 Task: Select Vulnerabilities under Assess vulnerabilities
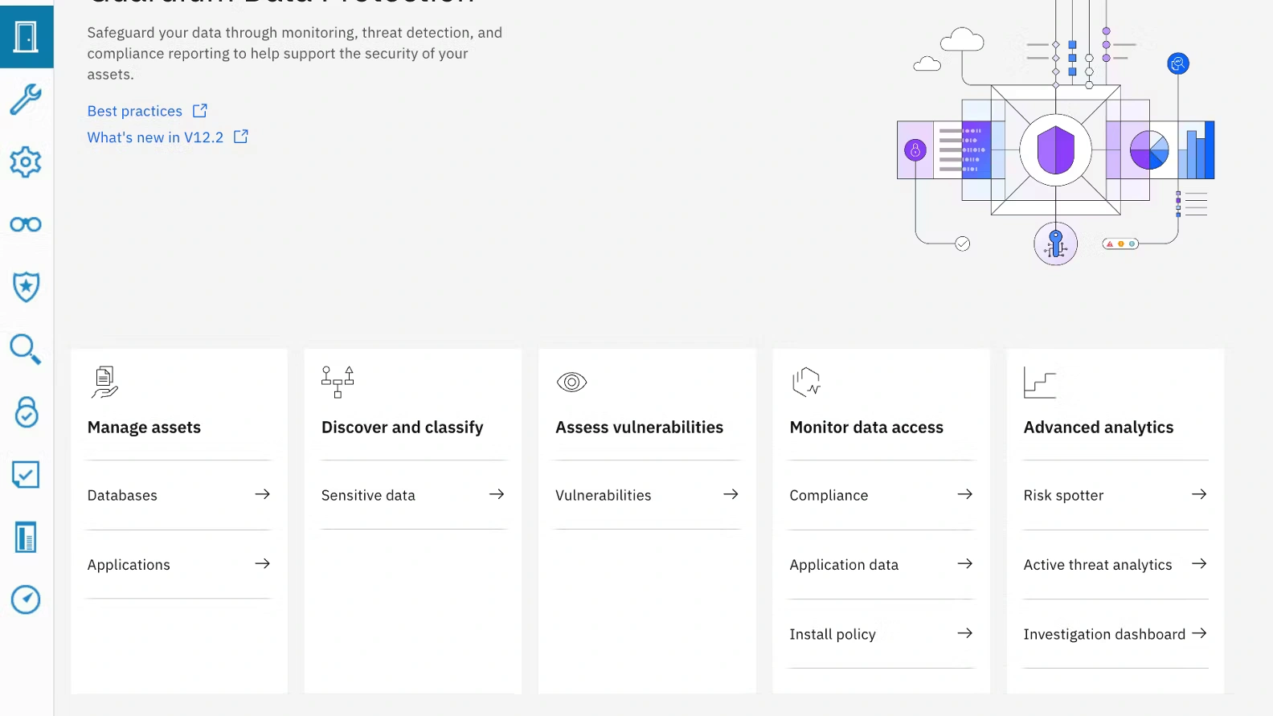coord(646,495)
